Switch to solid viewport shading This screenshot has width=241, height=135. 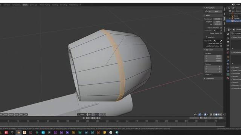coord(216,114)
